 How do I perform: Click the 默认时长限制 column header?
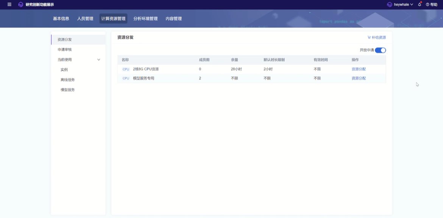(274, 60)
